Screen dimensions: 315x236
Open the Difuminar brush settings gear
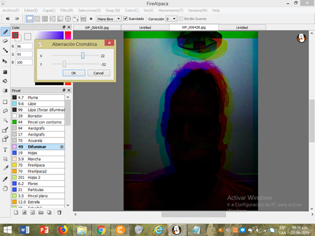(62, 147)
